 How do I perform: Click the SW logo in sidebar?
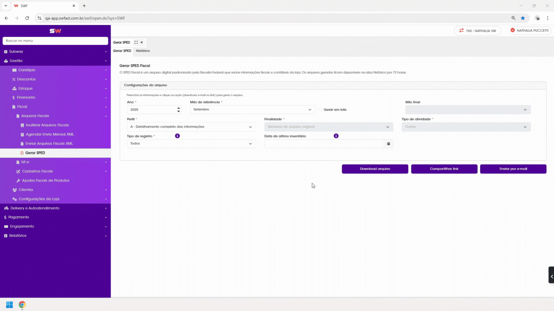point(55,31)
